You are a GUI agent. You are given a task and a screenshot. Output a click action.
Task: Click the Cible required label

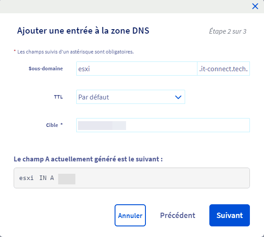click(54, 125)
